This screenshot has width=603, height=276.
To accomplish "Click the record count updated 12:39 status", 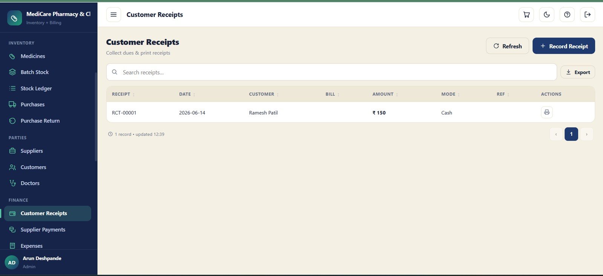I will coord(136,134).
